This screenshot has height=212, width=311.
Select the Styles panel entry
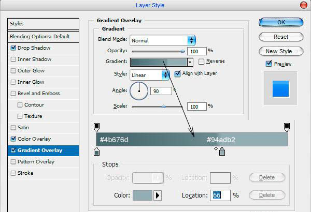(43, 24)
